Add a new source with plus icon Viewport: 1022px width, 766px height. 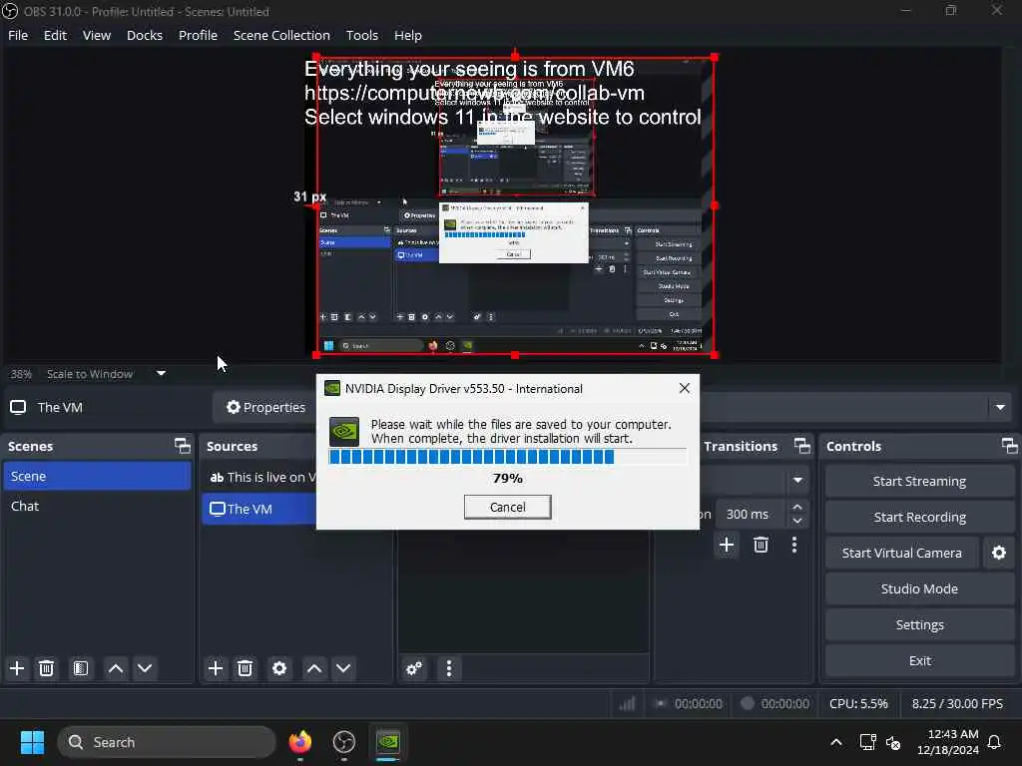click(216, 668)
